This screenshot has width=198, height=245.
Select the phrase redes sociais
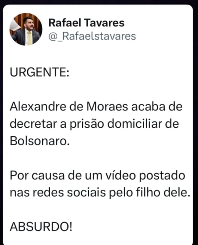point(69,193)
